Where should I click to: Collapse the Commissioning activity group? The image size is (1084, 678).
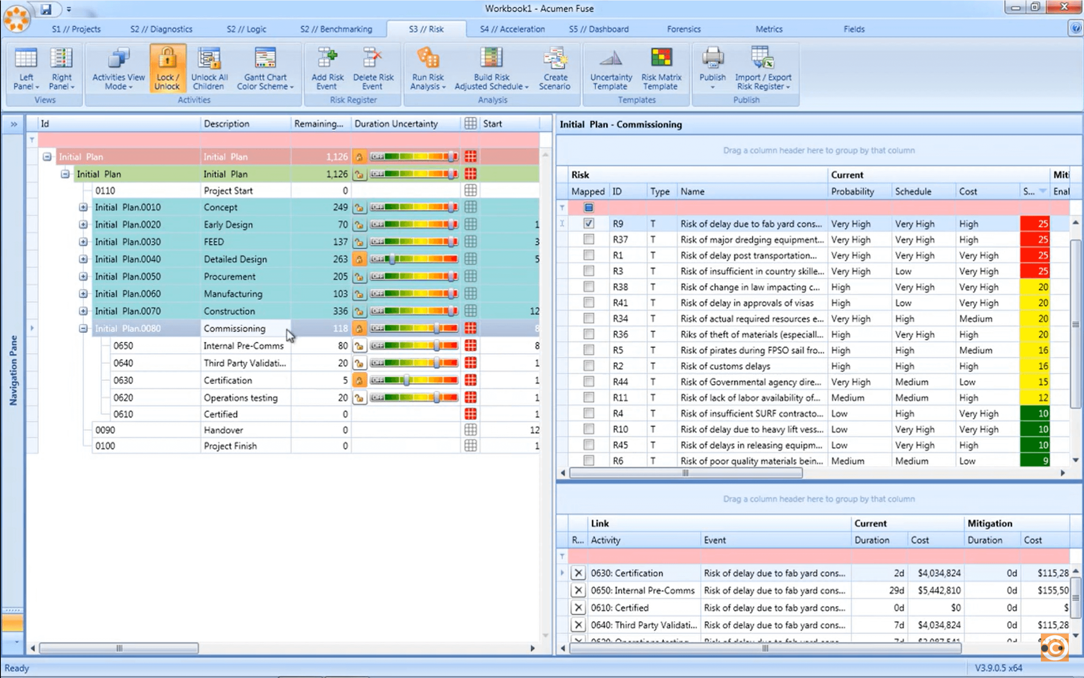click(83, 328)
